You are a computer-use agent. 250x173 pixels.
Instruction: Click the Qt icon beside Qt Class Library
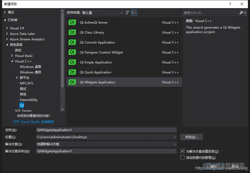click(x=72, y=33)
